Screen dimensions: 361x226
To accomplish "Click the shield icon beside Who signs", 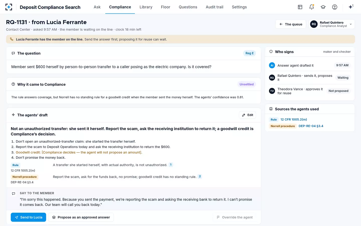I will coord(271,52).
